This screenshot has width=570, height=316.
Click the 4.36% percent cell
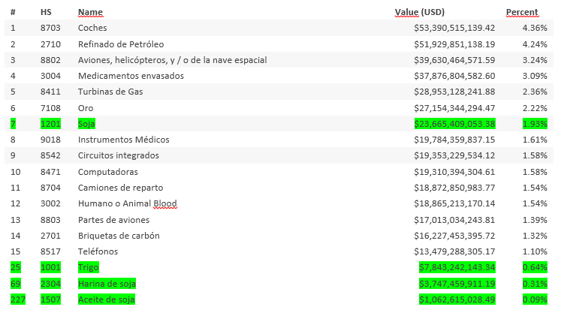tap(535, 28)
